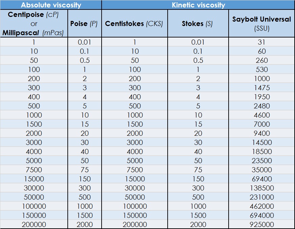295x229 pixels.
Task: Click the Saybolt value 260
Action: (x=262, y=60)
